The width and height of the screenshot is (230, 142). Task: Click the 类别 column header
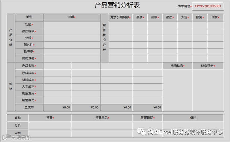29,17
